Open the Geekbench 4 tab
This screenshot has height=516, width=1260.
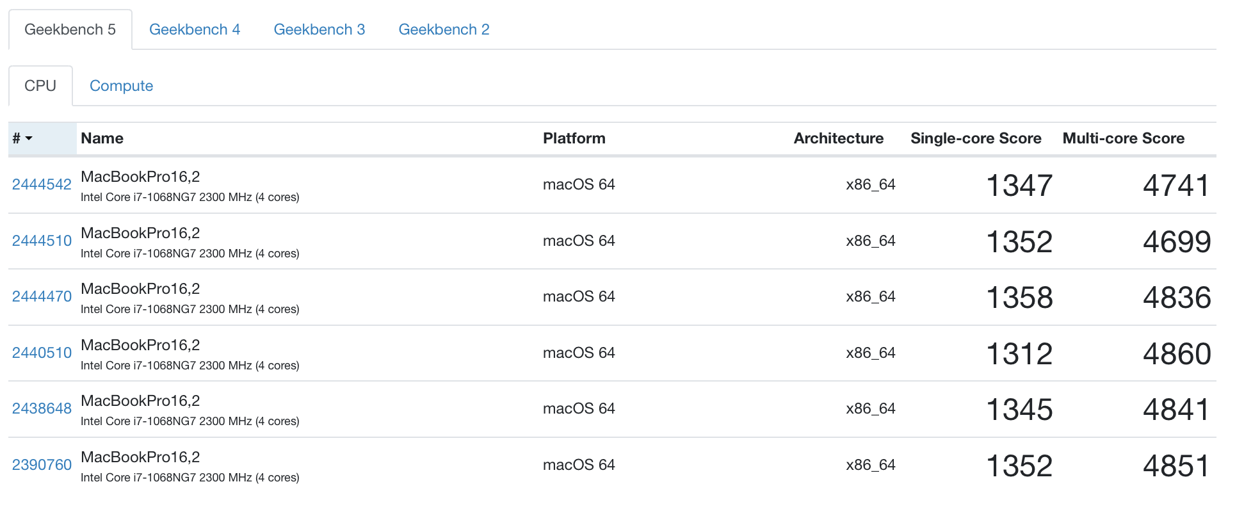coord(195,29)
